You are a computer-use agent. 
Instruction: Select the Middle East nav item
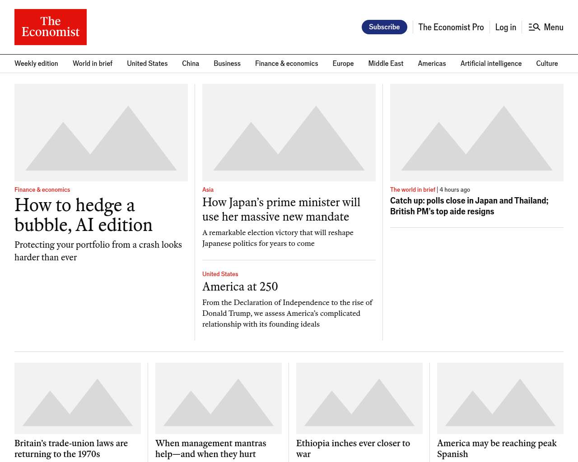(386, 64)
